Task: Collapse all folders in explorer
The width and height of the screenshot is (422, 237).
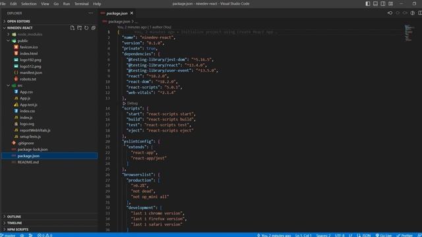Action: (94, 28)
